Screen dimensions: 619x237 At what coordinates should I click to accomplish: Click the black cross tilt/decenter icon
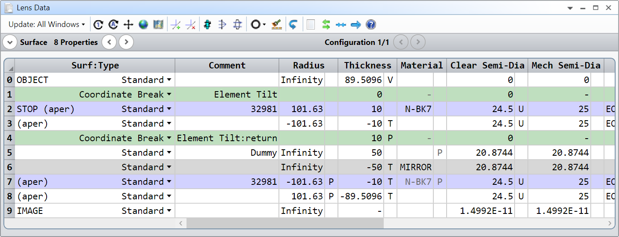pos(128,25)
